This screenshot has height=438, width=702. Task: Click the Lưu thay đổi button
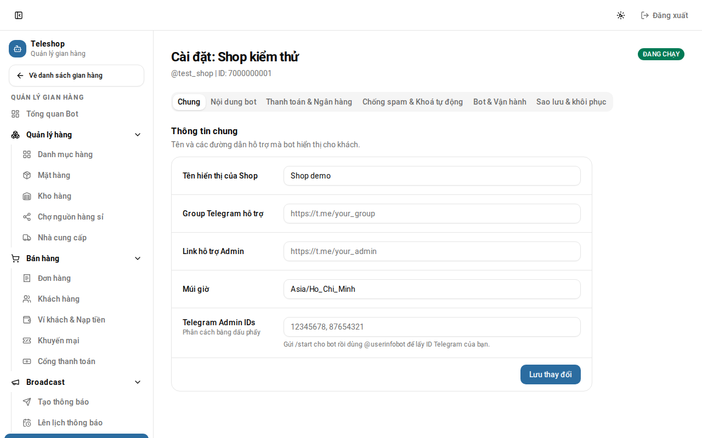click(551, 374)
